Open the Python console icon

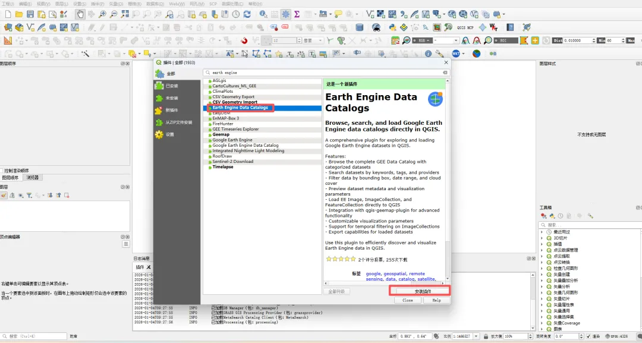click(393, 27)
